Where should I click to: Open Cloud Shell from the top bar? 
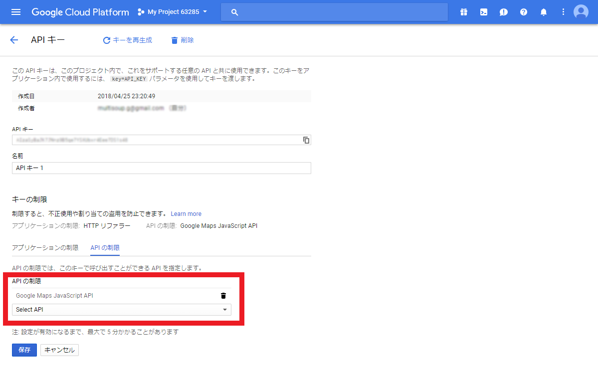click(x=483, y=11)
